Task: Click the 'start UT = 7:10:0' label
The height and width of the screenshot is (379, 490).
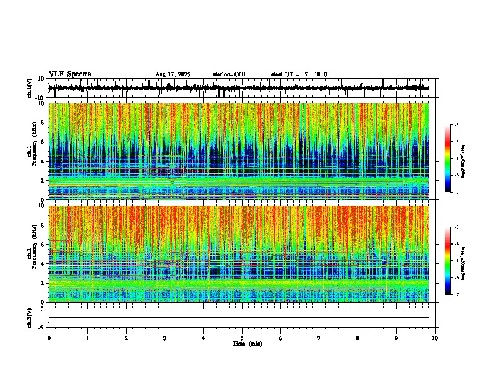Action: (x=299, y=74)
